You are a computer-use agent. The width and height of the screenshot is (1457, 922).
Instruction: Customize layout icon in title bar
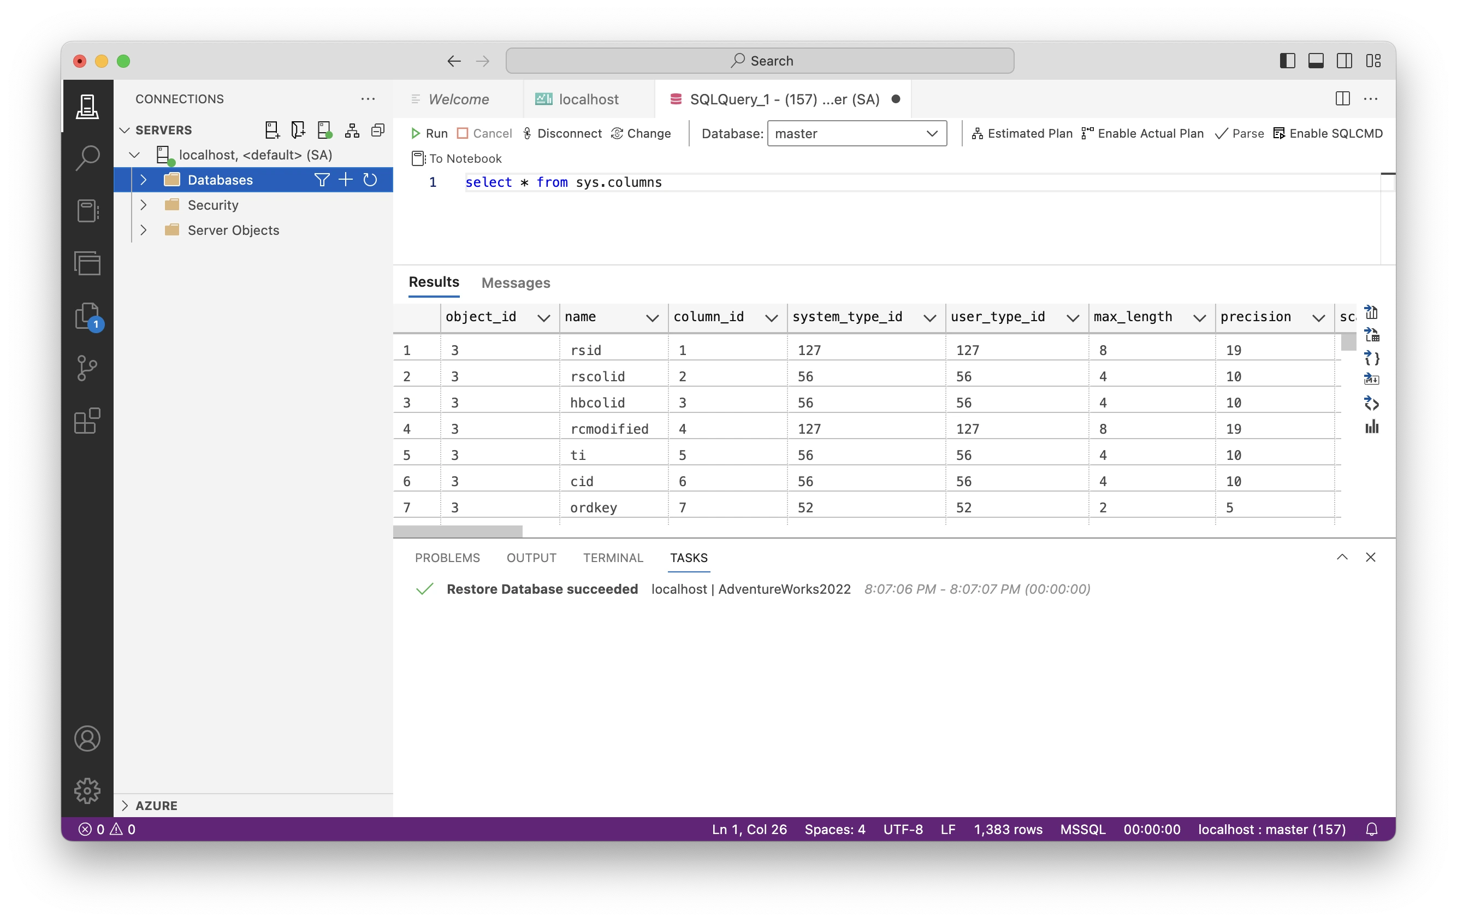tap(1373, 61)
